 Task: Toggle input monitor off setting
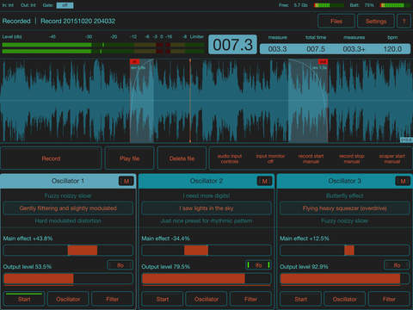pyautogui.click(x=270, y=158)
